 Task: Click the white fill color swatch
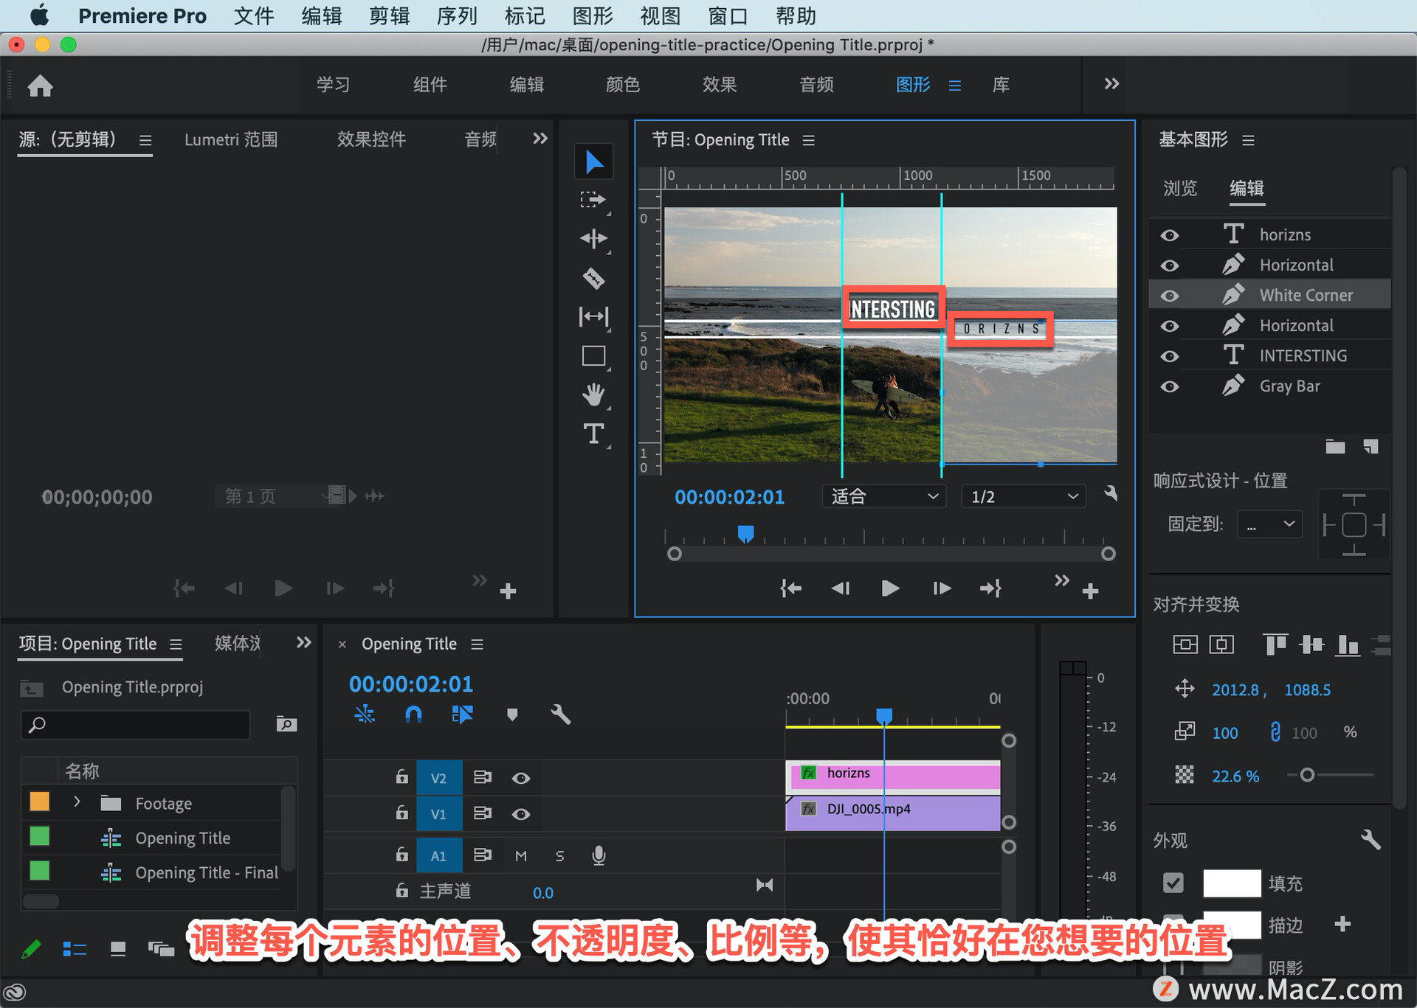click(x=1232, y=883)
